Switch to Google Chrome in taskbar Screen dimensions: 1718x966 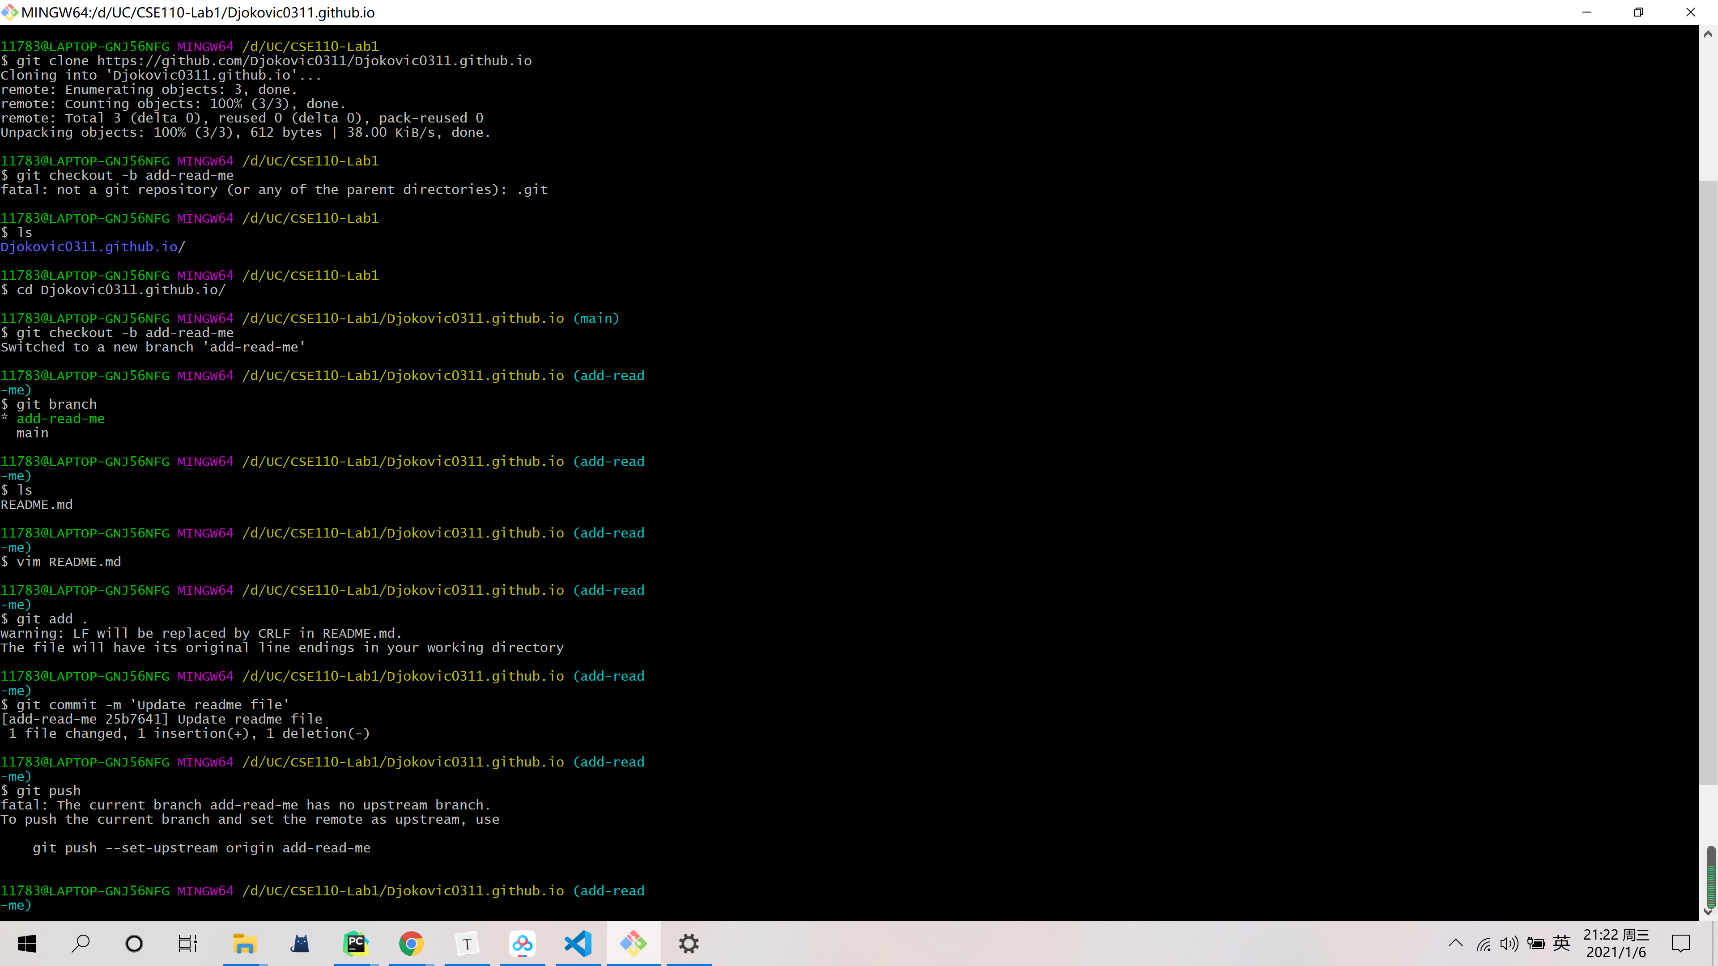[412, 943]
